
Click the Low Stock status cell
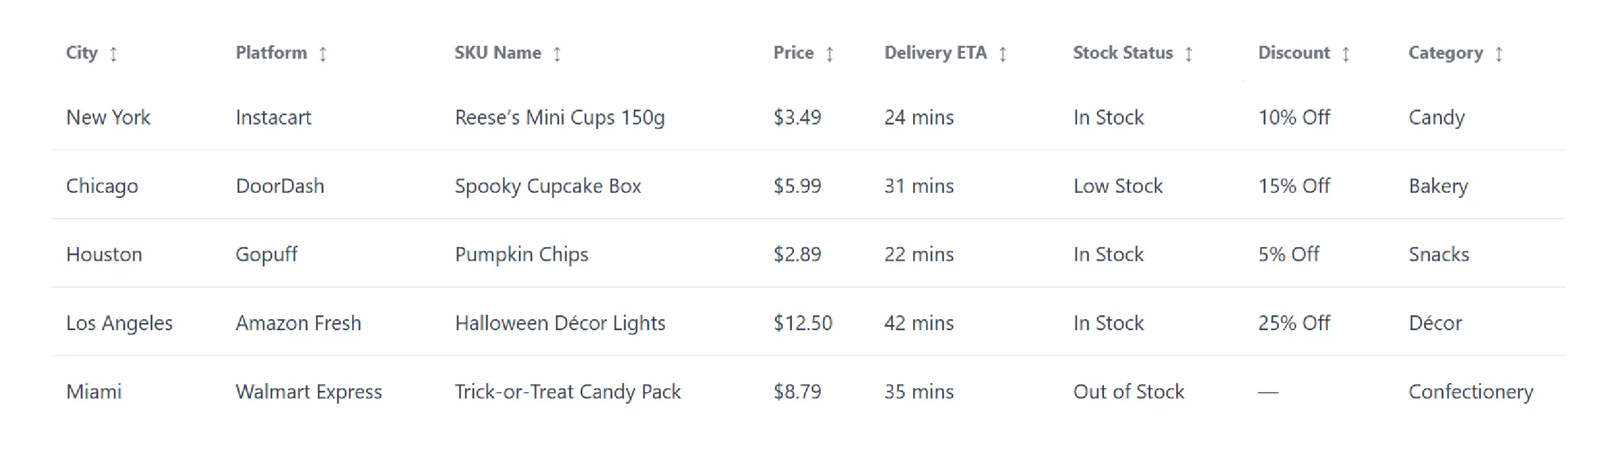point(1118,186)
